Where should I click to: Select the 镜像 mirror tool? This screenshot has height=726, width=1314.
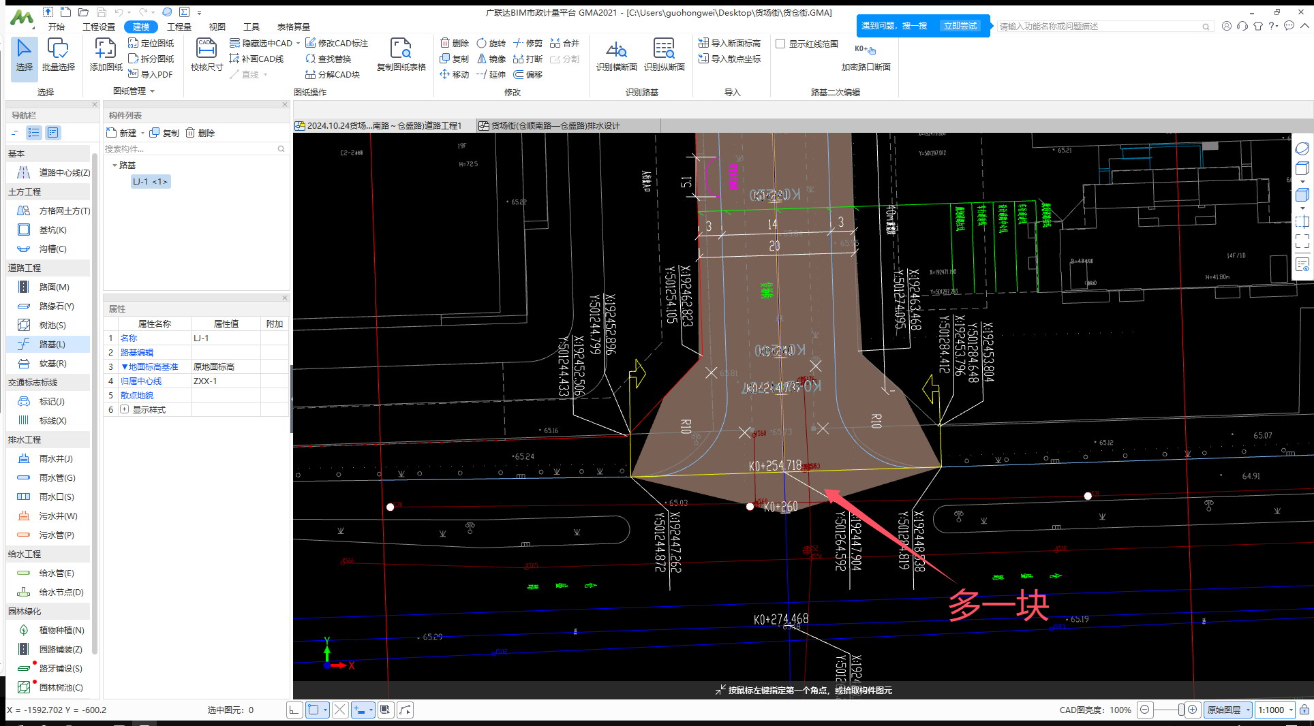[x=491, y=59]
